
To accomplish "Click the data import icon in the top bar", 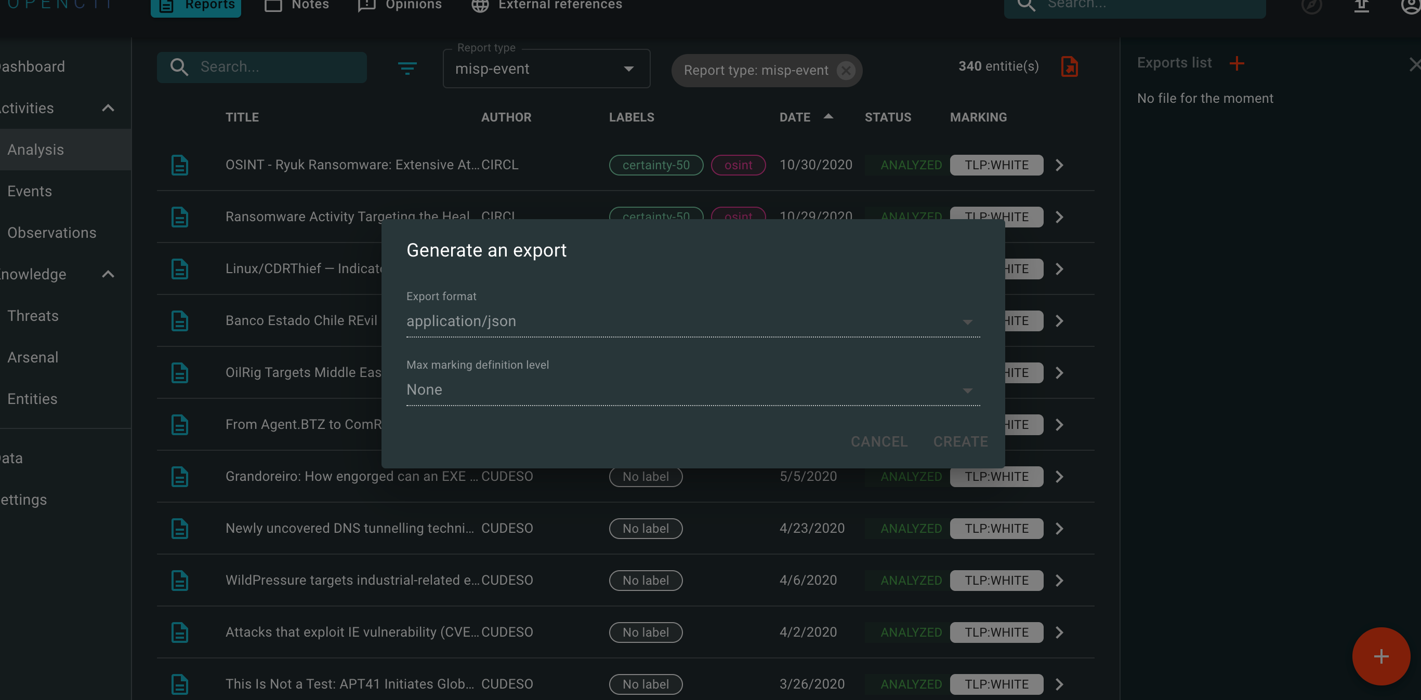I will coord(1361,7).
